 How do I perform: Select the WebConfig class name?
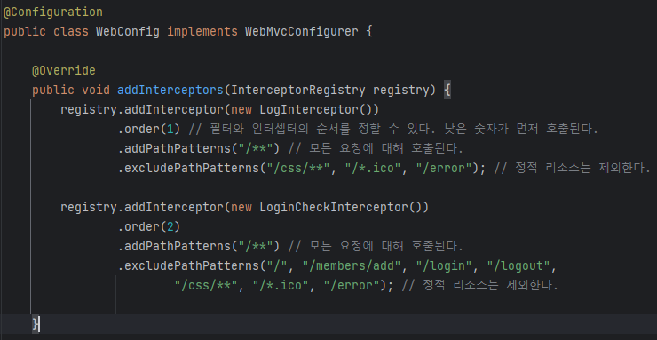point(128,32)
